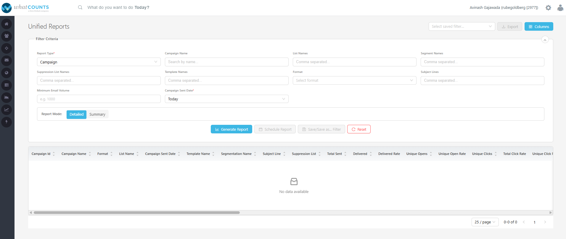Open the Report Type dropdown

point(99,62)
